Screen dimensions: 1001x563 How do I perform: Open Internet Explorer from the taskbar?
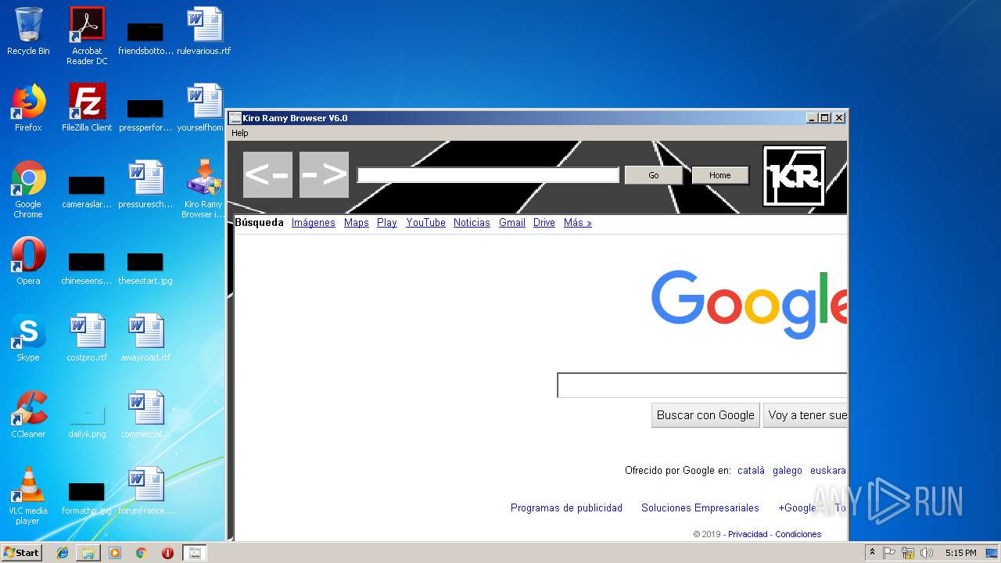coord(63,553)
